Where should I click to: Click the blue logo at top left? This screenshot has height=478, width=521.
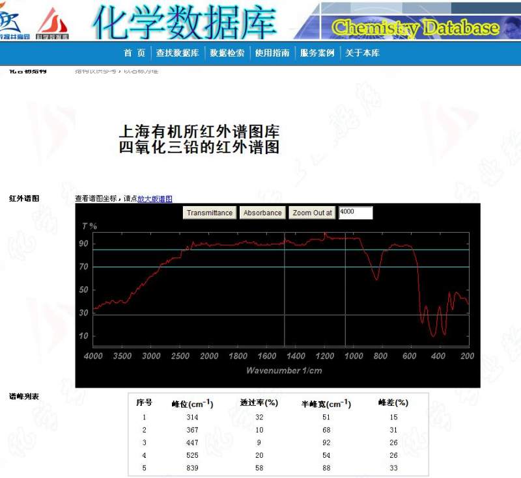coord(14,21)
